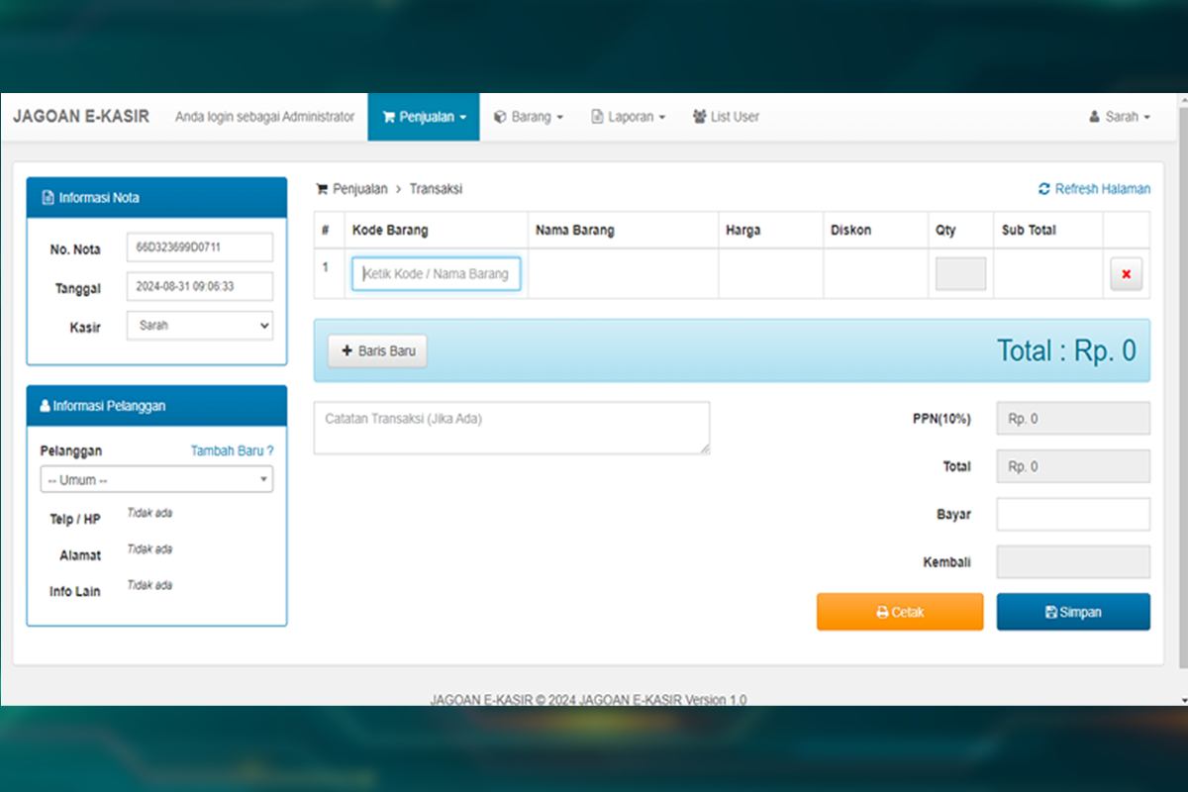The image size is (1188, 792).
Task: Open List User page
Action: click(726, 117)
